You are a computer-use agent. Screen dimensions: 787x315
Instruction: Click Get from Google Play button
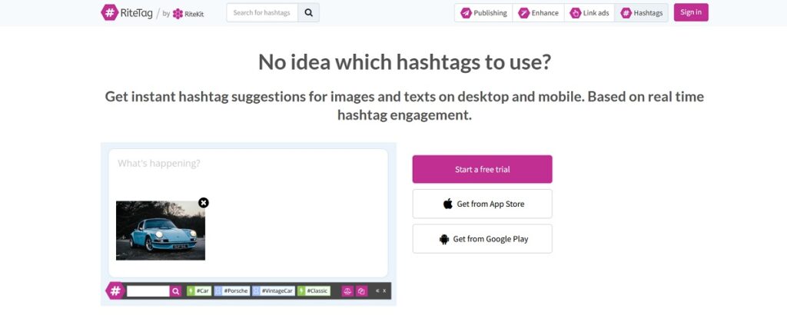pos(482,239)
